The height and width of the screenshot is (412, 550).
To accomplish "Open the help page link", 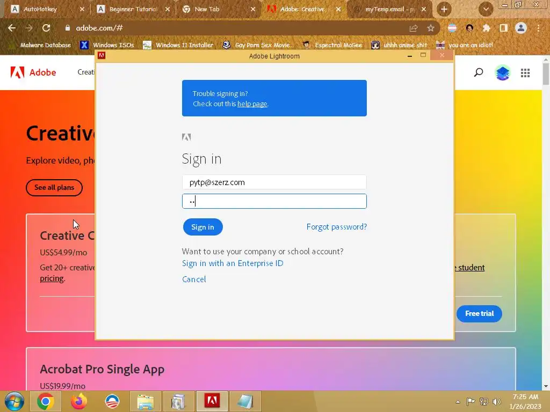I will click(x=252, y=104).
